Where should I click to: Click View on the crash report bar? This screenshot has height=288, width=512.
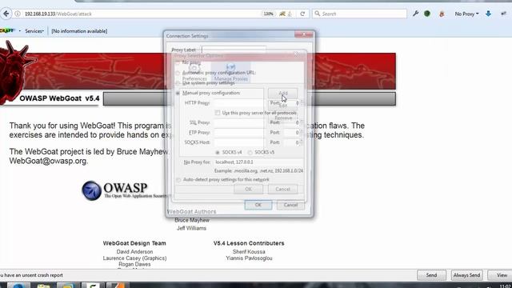pyautogui.click(x=502, y=275)
